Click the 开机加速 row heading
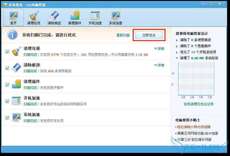This screenshot has width=230, height=156. [x=32, y=98]
